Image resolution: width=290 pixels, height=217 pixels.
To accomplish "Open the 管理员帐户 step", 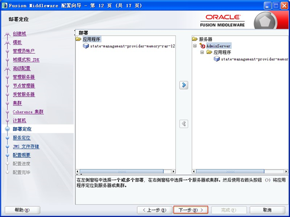I will click(24, 51).
